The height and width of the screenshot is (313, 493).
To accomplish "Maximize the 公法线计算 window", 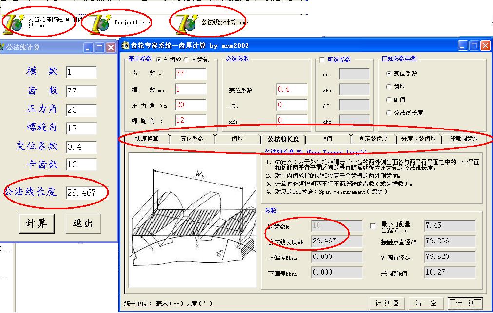I will coord(99,47).
